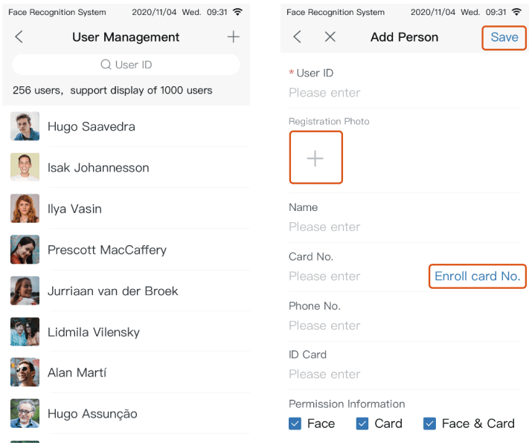The height and width of the screenshot is (448, 529).
Task: Tap Alan Martí's avatar thumbnail
Action: [x=25, y=372]
